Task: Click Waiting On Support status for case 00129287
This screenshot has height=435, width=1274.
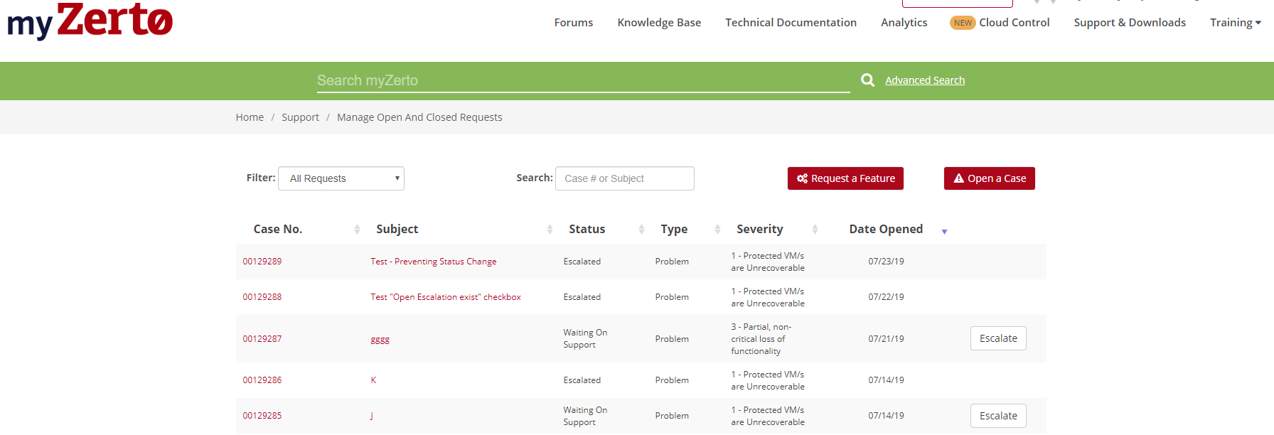Action: coord(585,338)
